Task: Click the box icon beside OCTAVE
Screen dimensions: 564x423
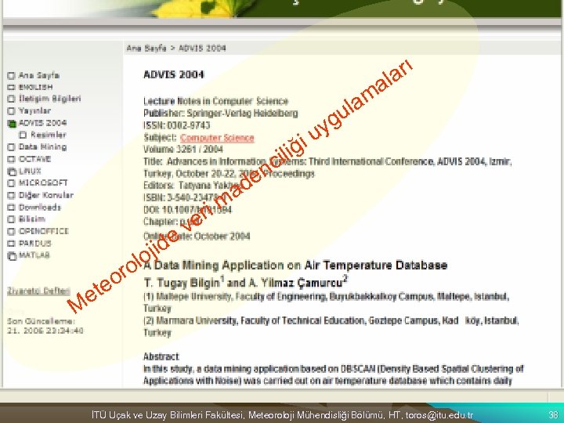Action: [11, 159]
